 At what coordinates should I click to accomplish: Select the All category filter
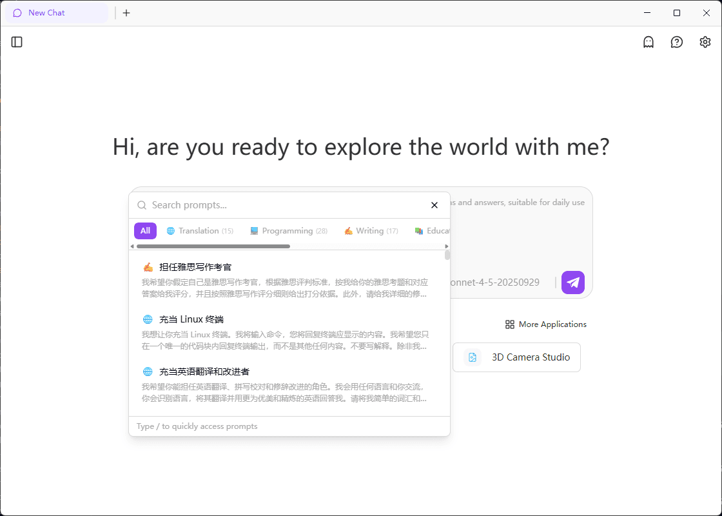coord(145,230)
